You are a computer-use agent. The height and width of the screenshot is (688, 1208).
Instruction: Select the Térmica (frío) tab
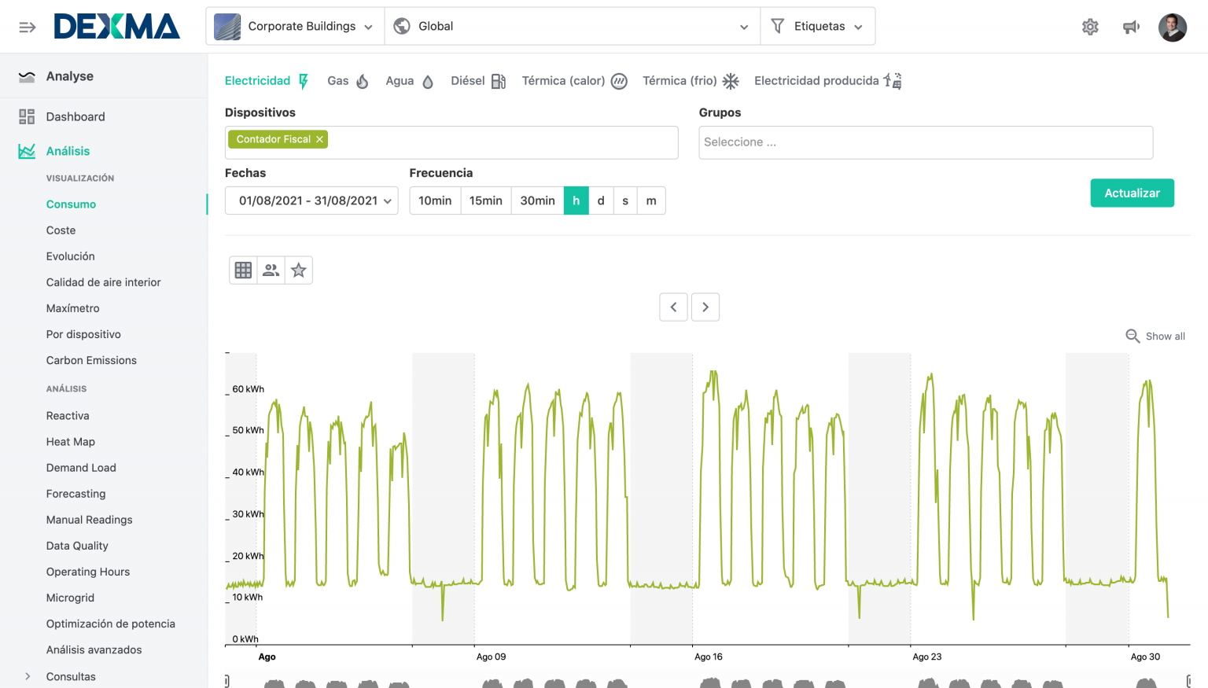click(x=691, y=80)
